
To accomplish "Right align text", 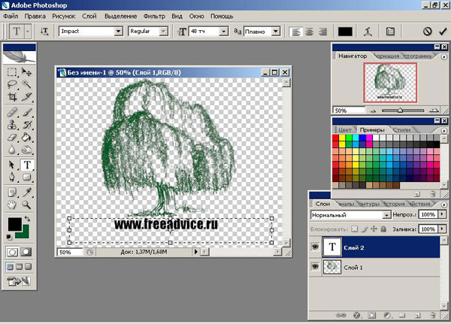I will click(322, 32).
